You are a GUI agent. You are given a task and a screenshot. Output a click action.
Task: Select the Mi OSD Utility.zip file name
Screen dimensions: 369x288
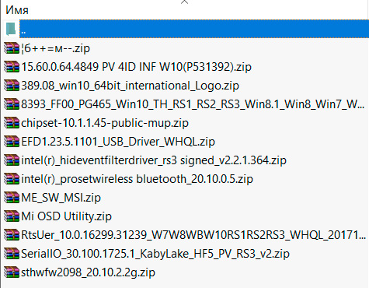pos(66,216)
